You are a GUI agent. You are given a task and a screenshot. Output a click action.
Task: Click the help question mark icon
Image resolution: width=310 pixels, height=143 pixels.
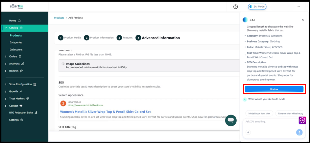tap(235, 7)
